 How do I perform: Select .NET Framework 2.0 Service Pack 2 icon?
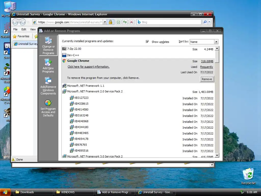coord(64,91)
